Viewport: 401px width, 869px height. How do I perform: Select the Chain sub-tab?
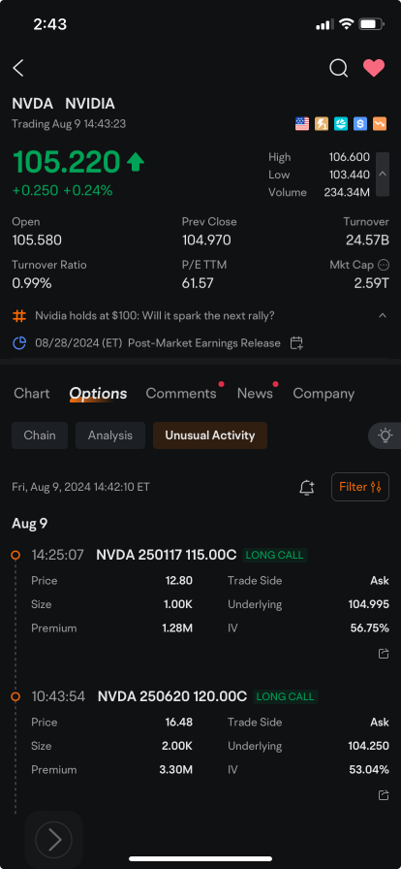point(40,435)
